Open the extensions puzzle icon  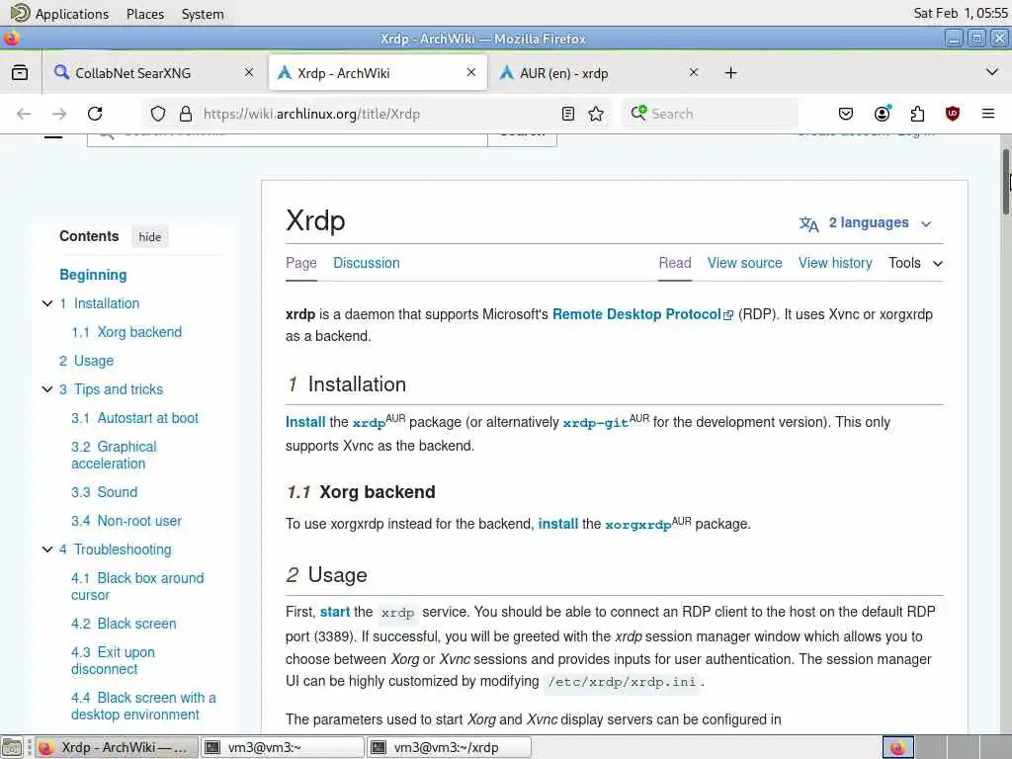click(x=917, y=115)
